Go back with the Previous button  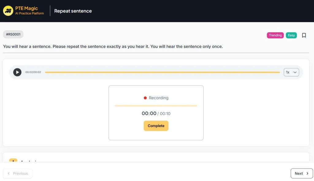coord(17,173)
